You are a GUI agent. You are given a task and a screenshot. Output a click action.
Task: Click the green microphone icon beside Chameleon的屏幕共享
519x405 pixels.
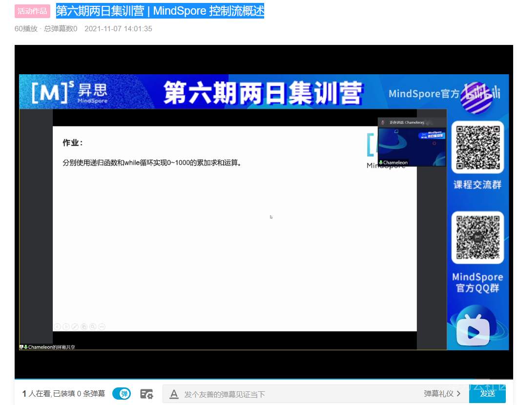26,347
